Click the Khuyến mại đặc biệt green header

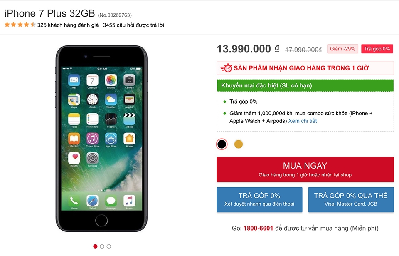click(305, 85)
